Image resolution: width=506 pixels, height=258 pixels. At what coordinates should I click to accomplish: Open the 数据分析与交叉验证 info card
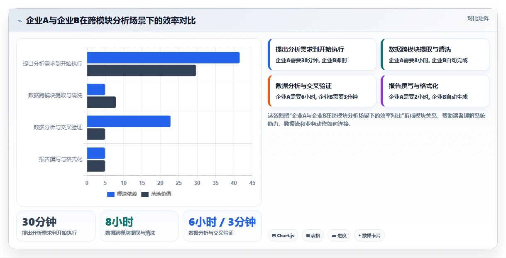pyautogui.click(x=322, y=91)
